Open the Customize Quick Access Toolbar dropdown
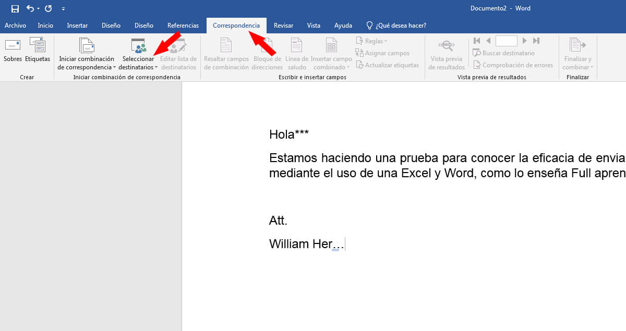The height and width of the screenshot is (331, 626). click(x=63, y=9)
